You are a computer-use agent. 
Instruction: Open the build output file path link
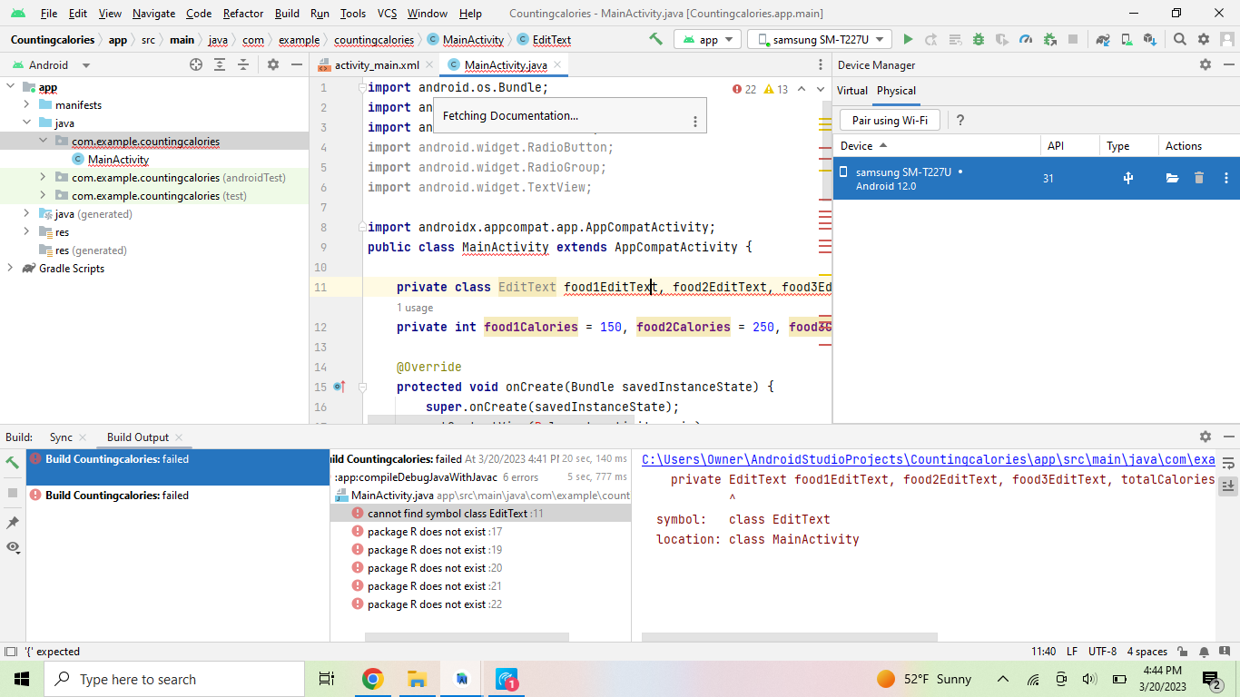pos(928,459)
